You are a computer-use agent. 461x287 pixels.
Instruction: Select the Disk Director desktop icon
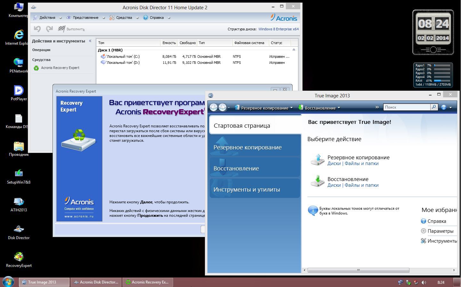19,232
